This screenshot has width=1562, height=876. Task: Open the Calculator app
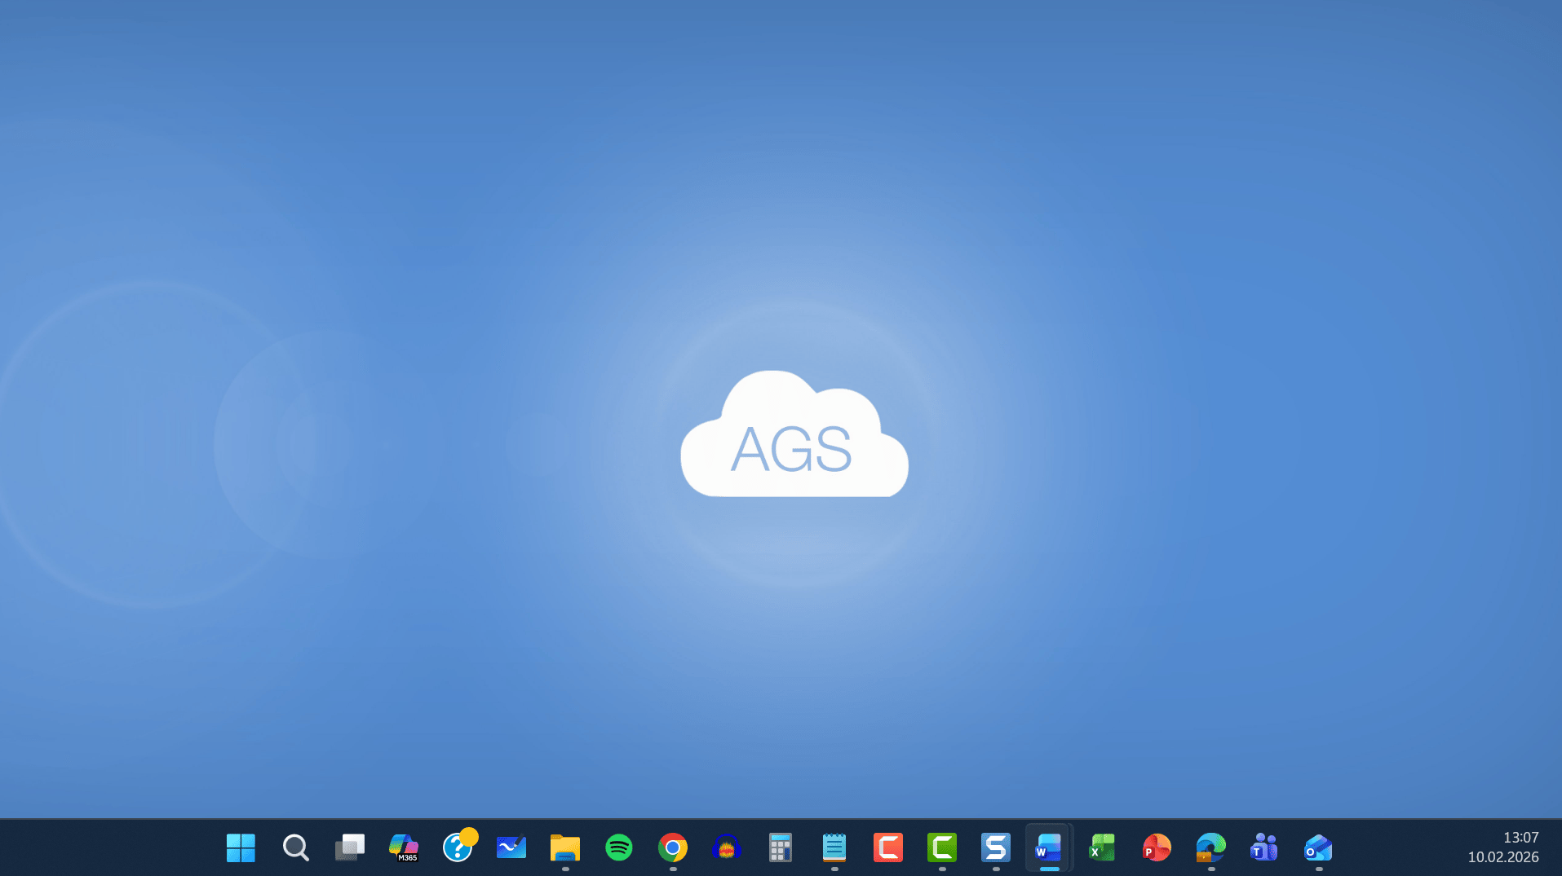pos(780,847)
